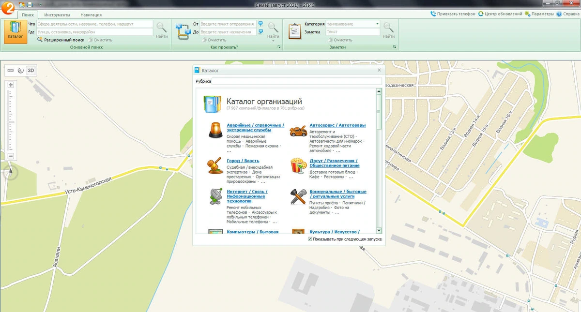Open Автосервис / Автотовары link
This screenshot has height=312, width=581.
pos(337,125)
